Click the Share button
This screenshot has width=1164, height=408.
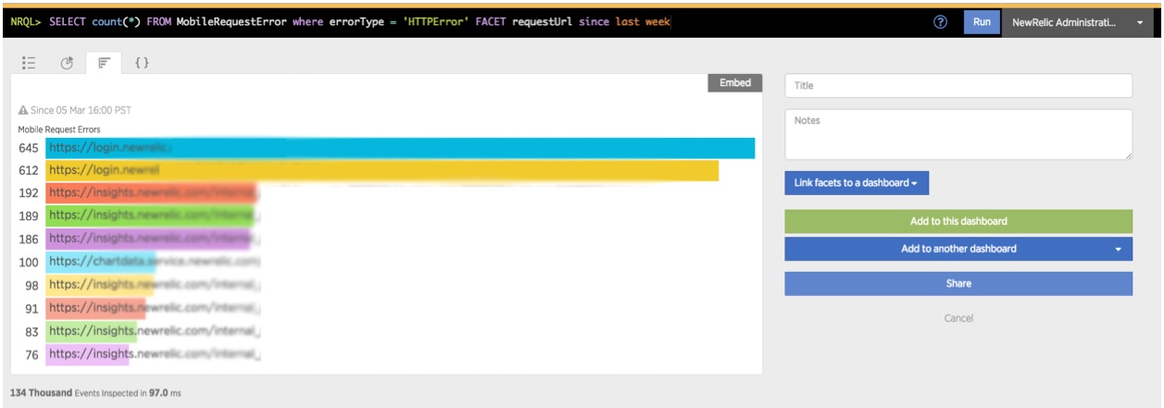(x=958, y=284)
